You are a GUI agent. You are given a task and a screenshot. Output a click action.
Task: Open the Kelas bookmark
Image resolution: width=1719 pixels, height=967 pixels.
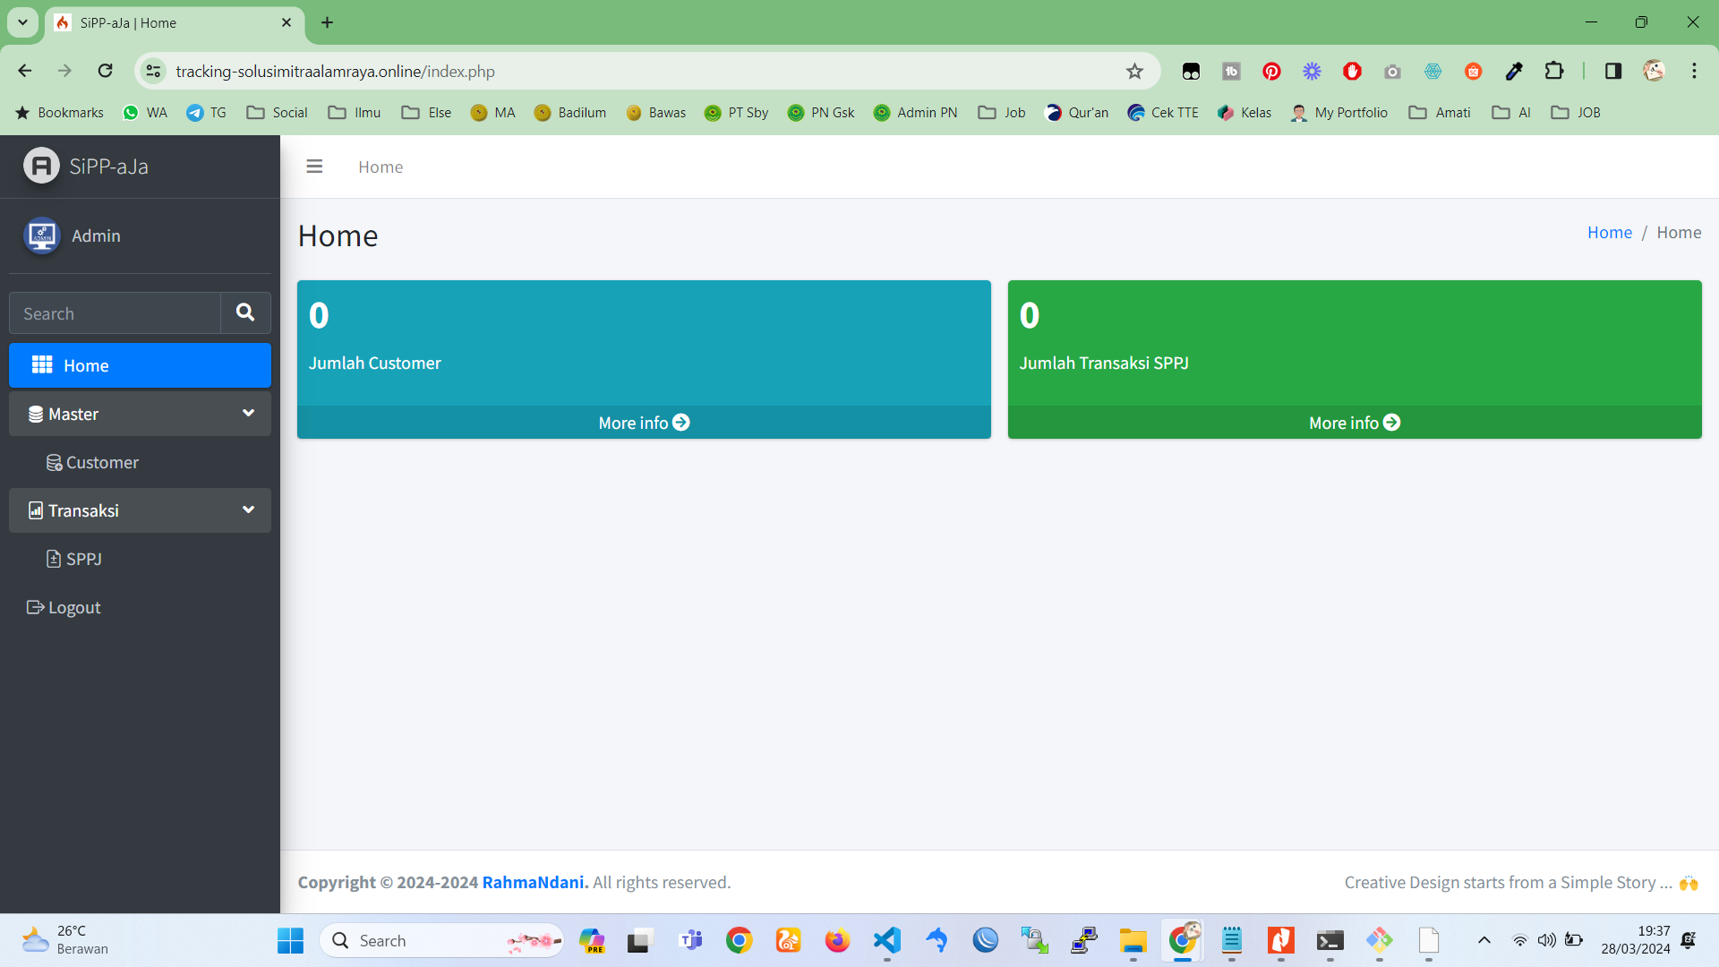pyautogui.click(x=1244, y=112)
